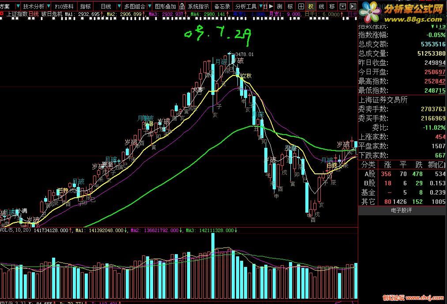Click the 其它 row in category table
The image size is (447, 304).
tap(402, 202)
